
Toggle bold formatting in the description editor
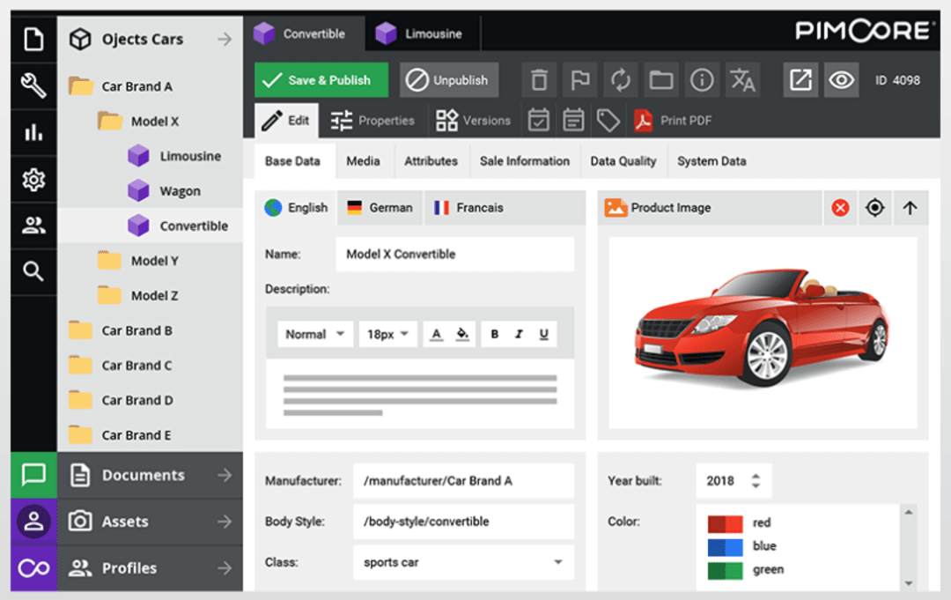(494, 334)
